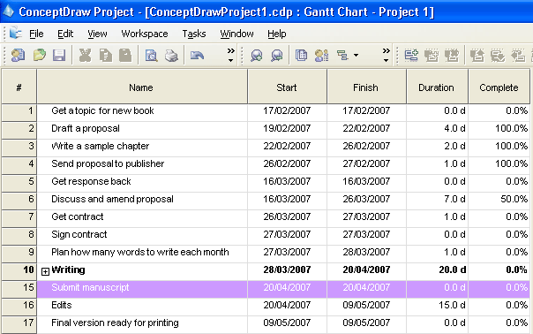
Task: Click the Outdent task left arrow icon
Action: [518, 55]
